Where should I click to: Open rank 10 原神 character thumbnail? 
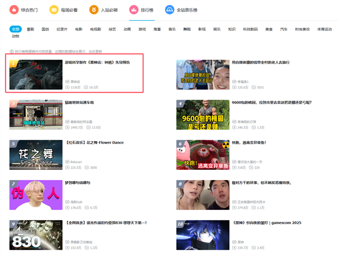tap(203, 235)
